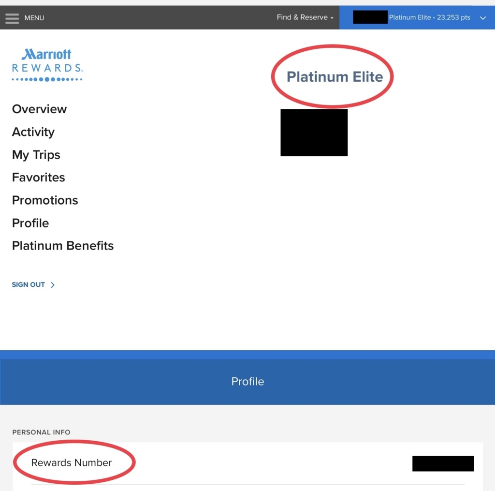495x491 pixels.
Task: Click the arrow next to SIGN OUT
Action: tap(53, 285)
